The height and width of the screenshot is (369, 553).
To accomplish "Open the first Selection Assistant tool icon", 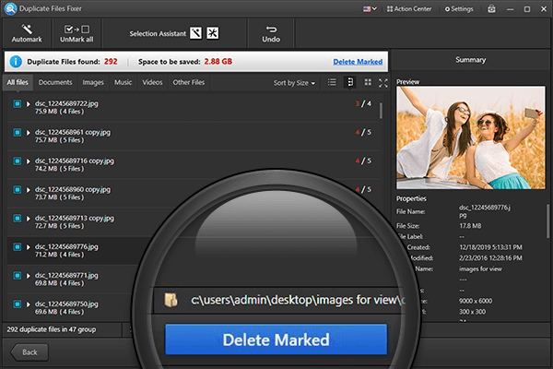I will coord(195,34).
